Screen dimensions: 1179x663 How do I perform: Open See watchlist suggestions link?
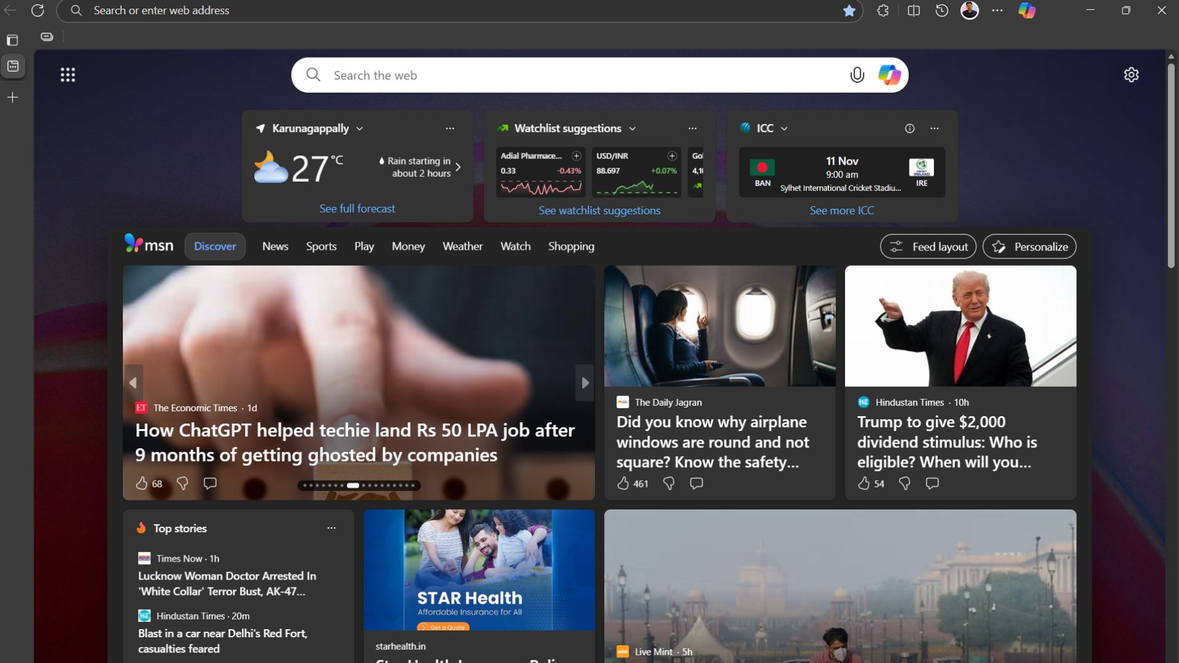coord(599,211)
